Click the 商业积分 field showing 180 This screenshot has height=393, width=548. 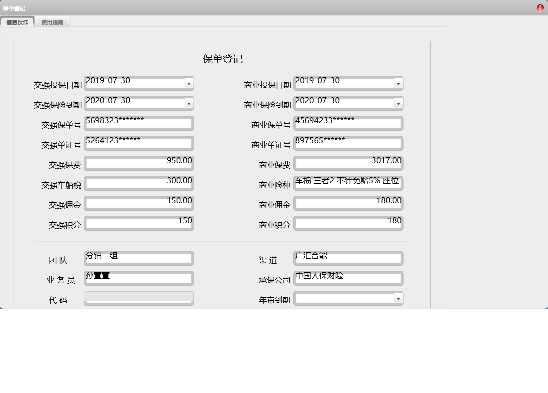click(348, 223)
